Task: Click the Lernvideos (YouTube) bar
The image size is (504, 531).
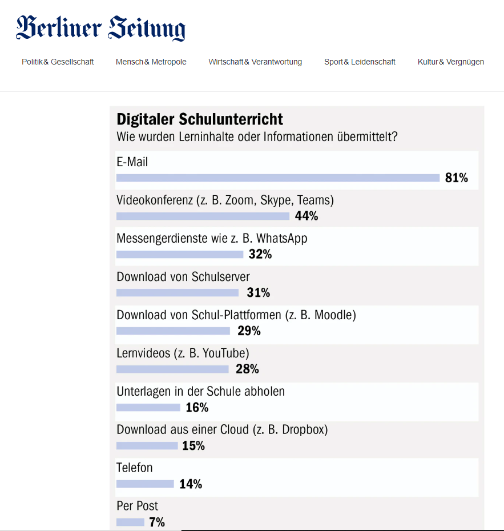Action: [x=172, y=369]
